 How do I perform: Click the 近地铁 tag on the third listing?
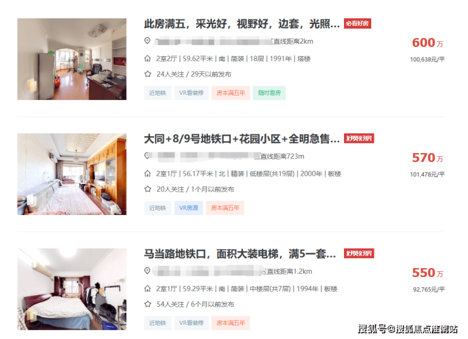pos(157,323)
